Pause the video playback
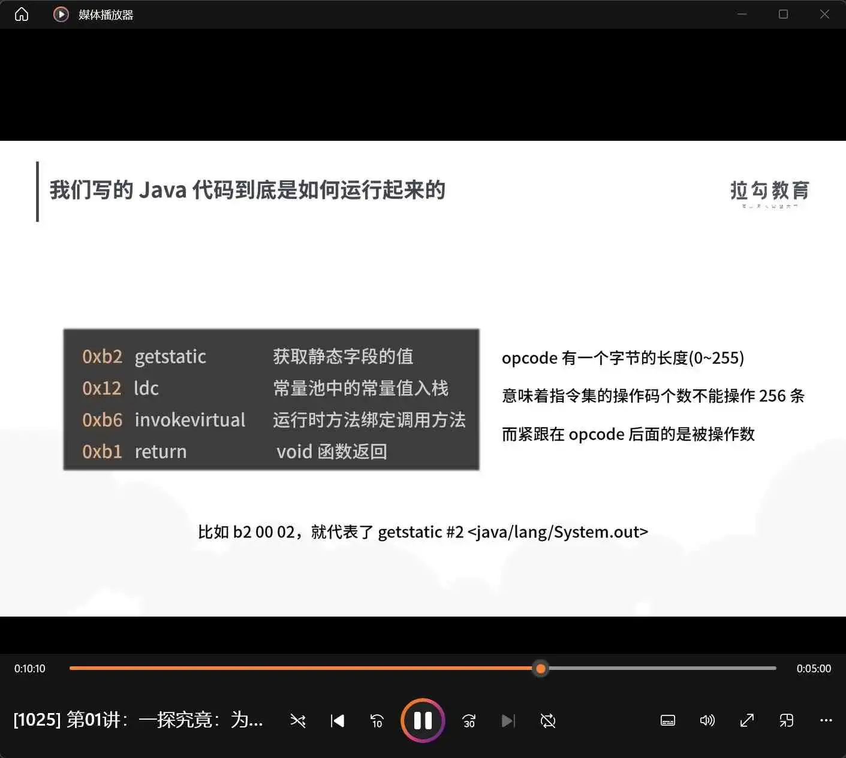Screen dimensions: 846x758 (x=423, y=721)
